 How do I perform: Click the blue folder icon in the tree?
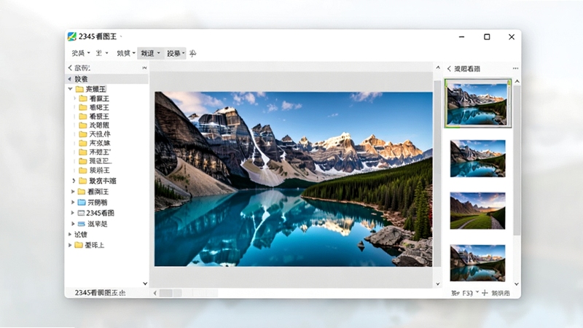coord(82,203)
